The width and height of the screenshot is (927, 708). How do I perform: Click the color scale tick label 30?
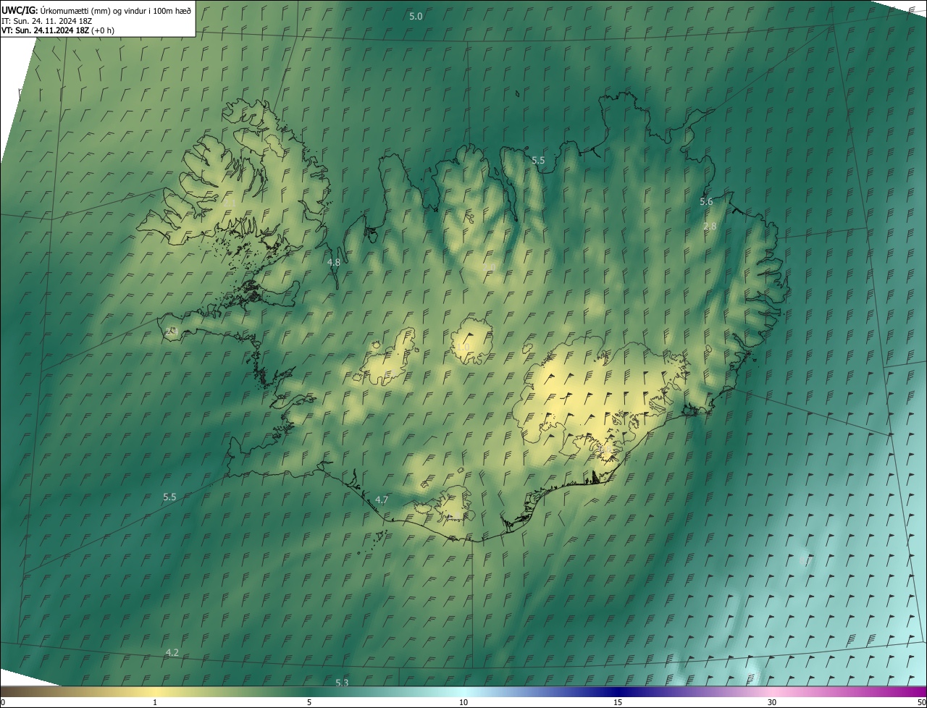click(772, 702)
